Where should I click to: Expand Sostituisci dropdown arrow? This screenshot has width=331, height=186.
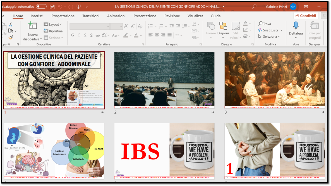281,30
